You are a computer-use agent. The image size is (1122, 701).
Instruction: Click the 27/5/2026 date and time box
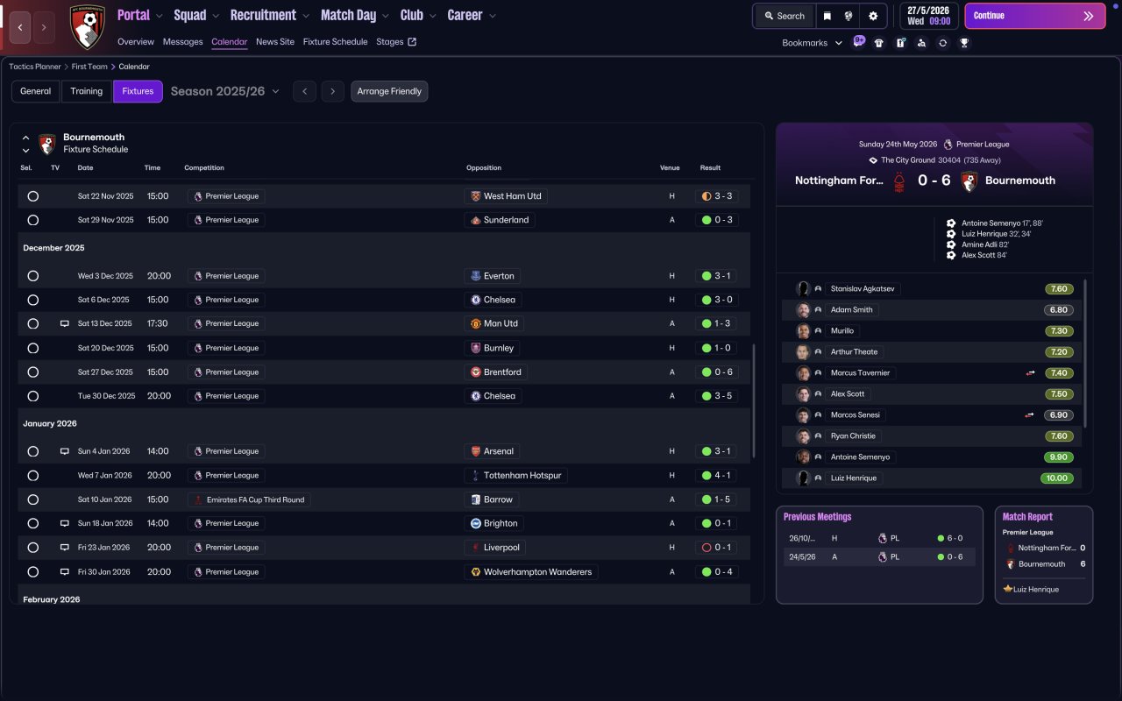929,16
